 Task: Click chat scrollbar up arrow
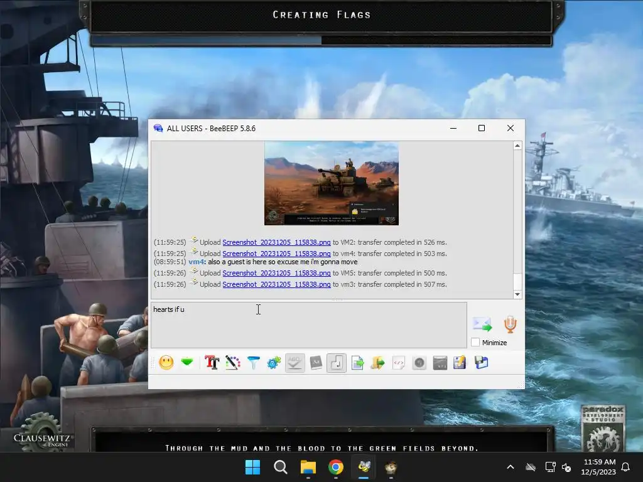point(517,146)
